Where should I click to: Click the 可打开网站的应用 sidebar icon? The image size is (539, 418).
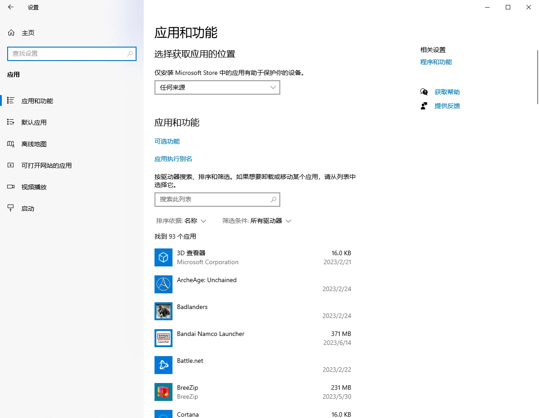tap(10, 165)
